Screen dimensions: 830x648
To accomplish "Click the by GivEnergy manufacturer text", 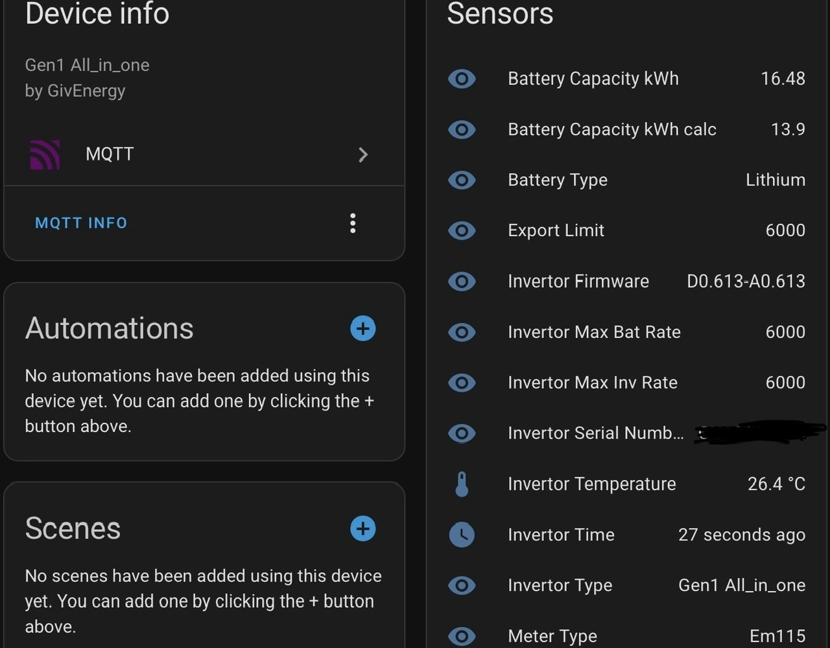I will 75,91.
